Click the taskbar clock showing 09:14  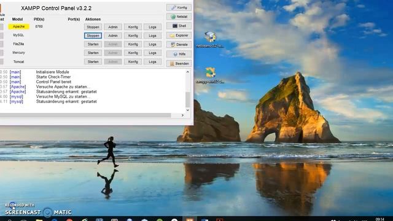coord(380,220)
